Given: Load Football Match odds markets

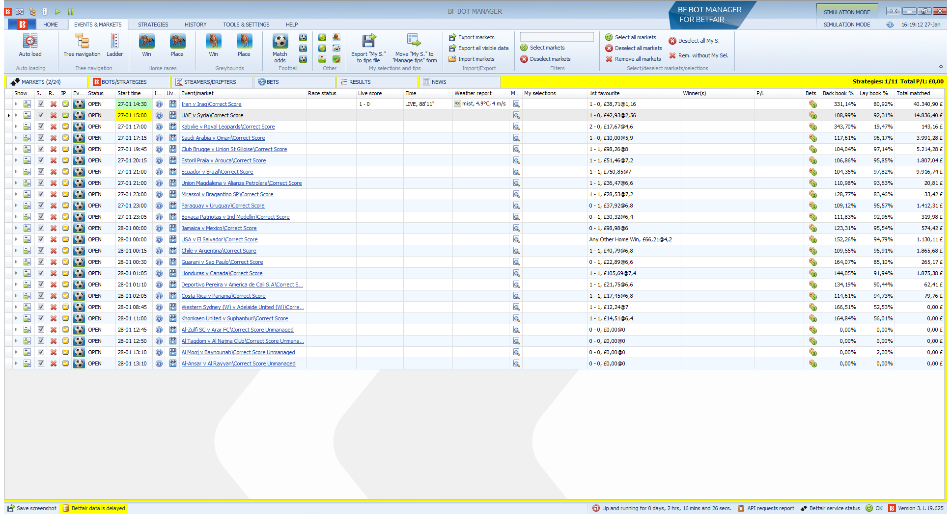Looking at the screenshot, I should pyautogui.click(x=280, y=48).
